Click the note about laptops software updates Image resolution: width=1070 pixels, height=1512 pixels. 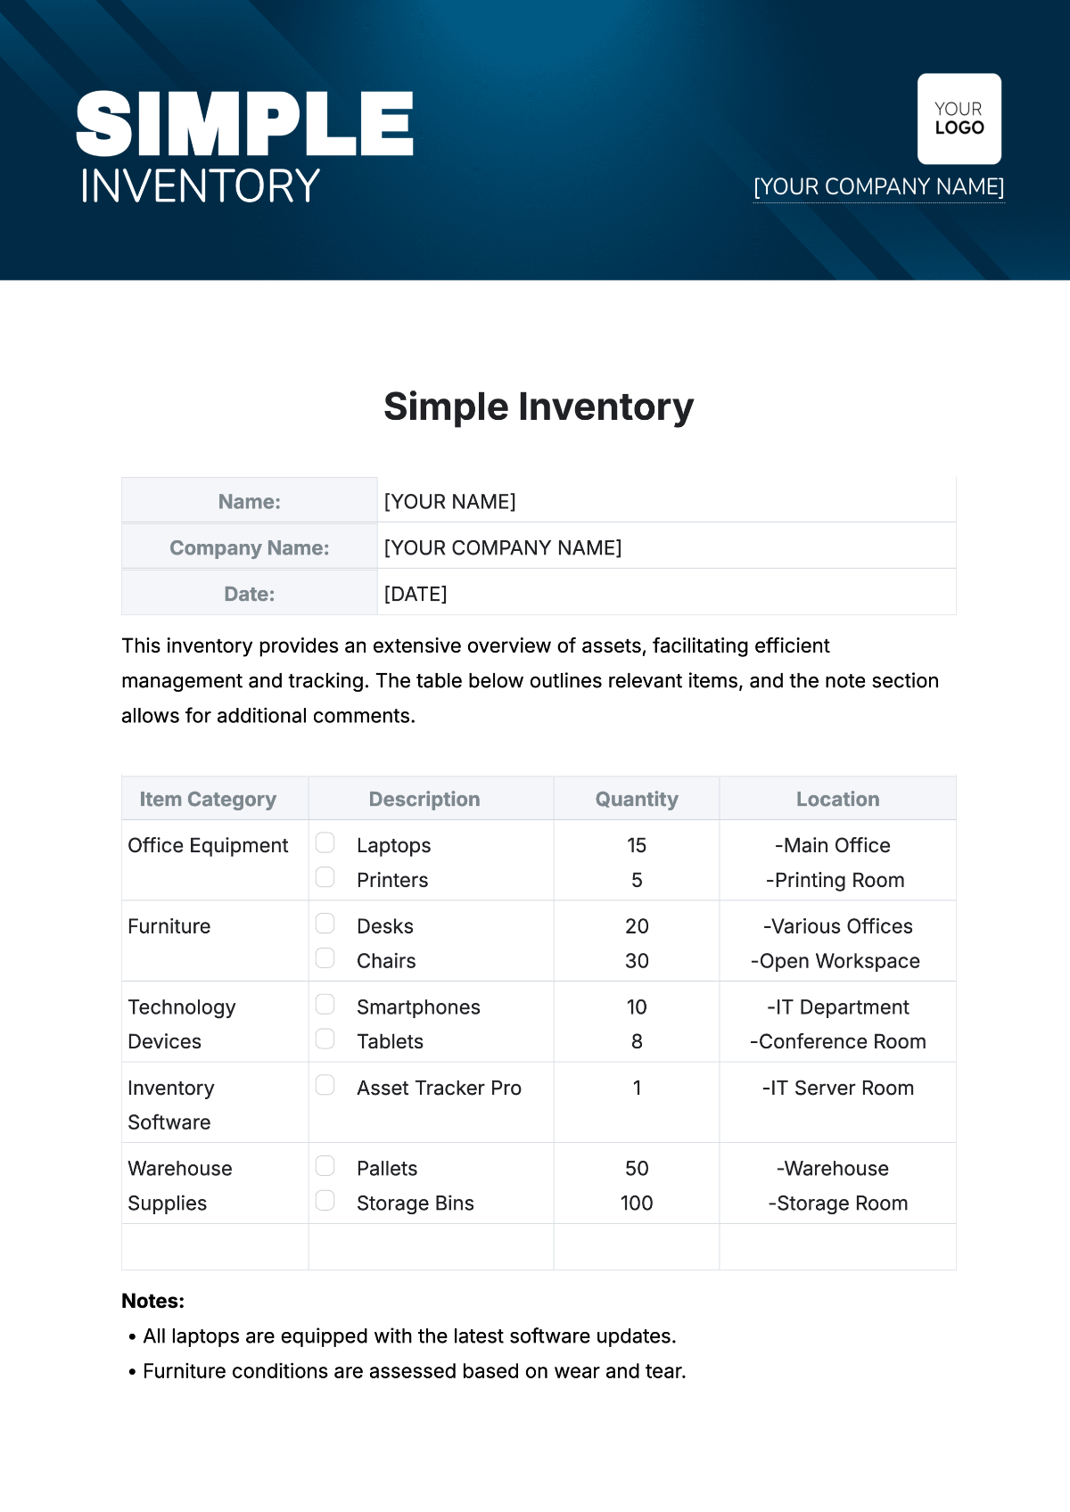pos(410,1335)
